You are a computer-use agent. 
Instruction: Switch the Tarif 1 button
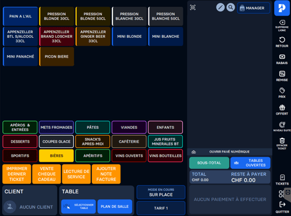click(x=161, y=208)
